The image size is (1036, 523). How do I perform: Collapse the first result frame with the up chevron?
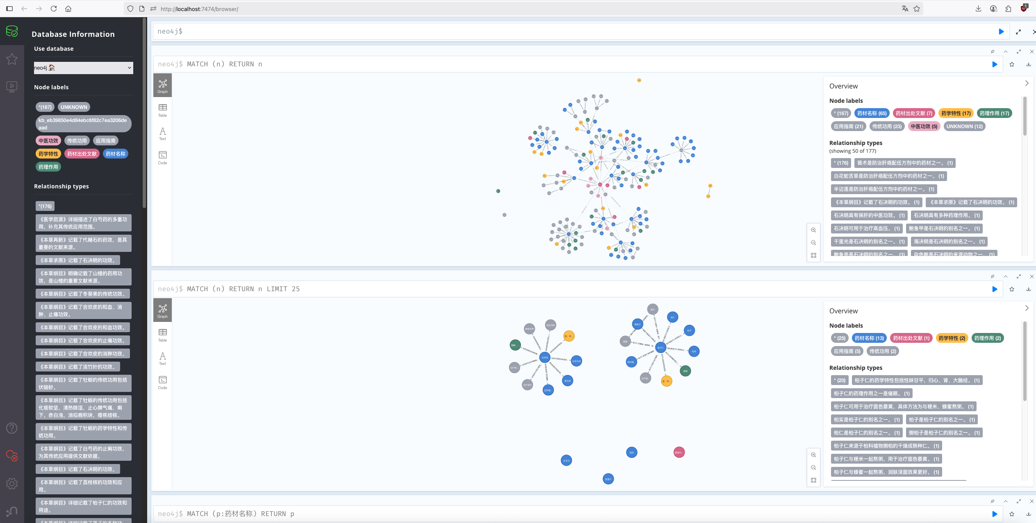coord(1005,52)
